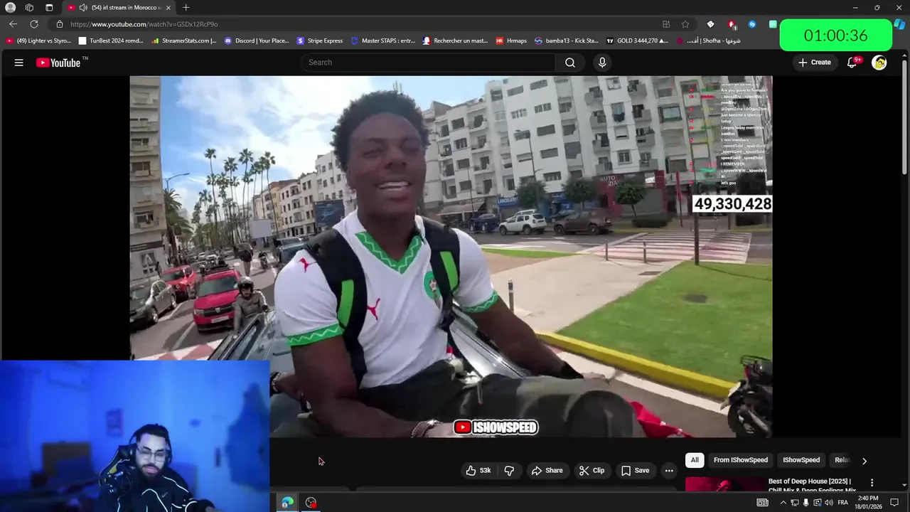Open more actions ellipsis under video
This screenshot has height=512, width=910.
(669, 471)
